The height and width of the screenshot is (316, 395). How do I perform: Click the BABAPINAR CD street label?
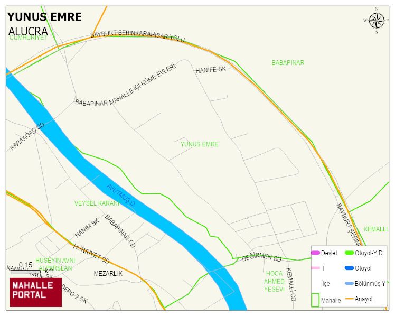coord(120,231)
